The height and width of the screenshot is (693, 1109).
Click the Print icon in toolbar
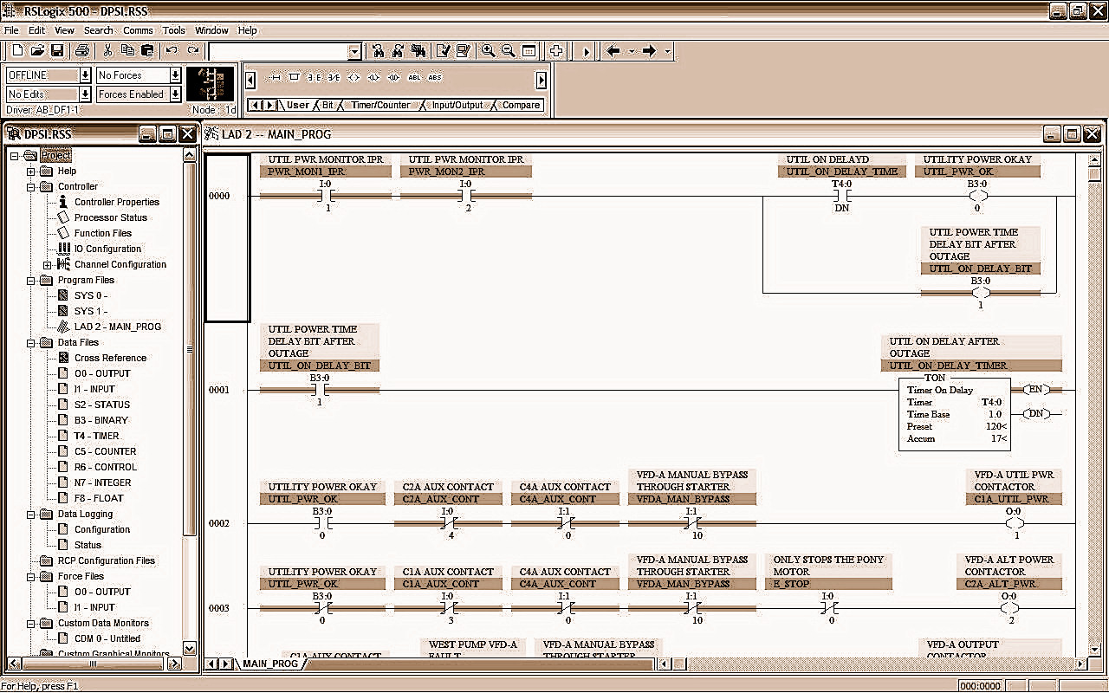tap(82, 51)
